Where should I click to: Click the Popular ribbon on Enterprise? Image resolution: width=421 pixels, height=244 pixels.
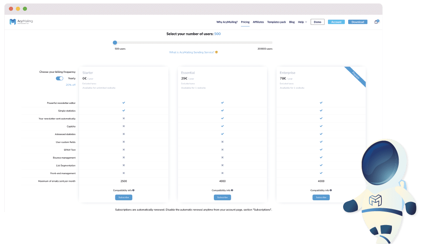pyautogui.click(x=355, y=76)
